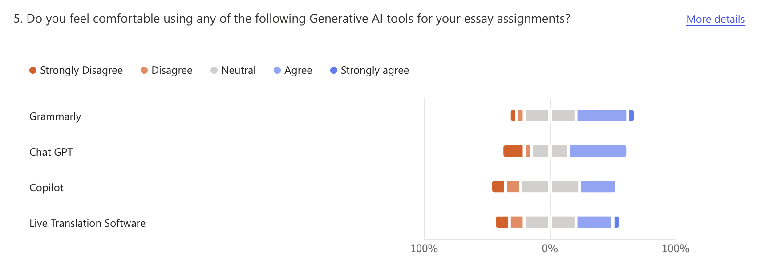
Task: Click Chat GPT's Agree bar segment
Action: click(598, 151)
